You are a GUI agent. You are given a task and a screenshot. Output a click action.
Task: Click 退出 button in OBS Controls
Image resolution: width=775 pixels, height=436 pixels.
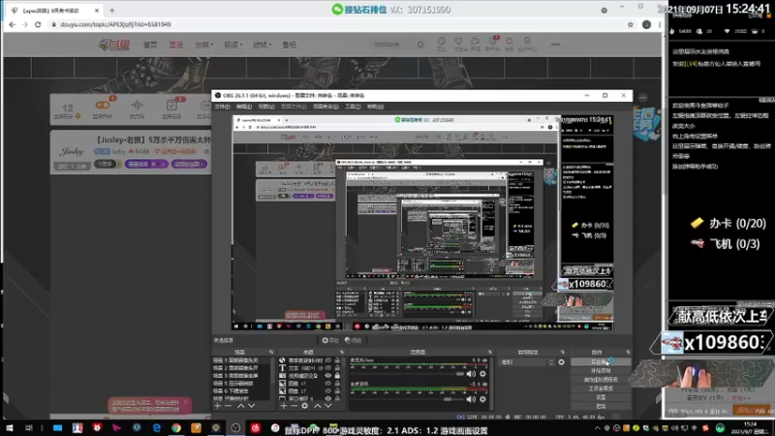pyautogui.click(x=601, y=406)
